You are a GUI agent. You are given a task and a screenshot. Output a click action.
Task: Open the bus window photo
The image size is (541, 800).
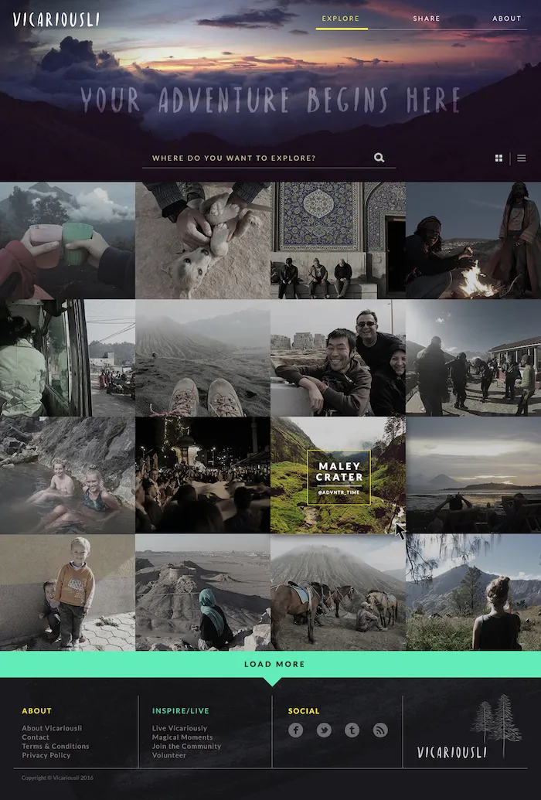point(67,358)
